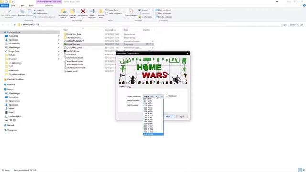
Task: Open Google Drive in the sidebar
Action: 14,51
